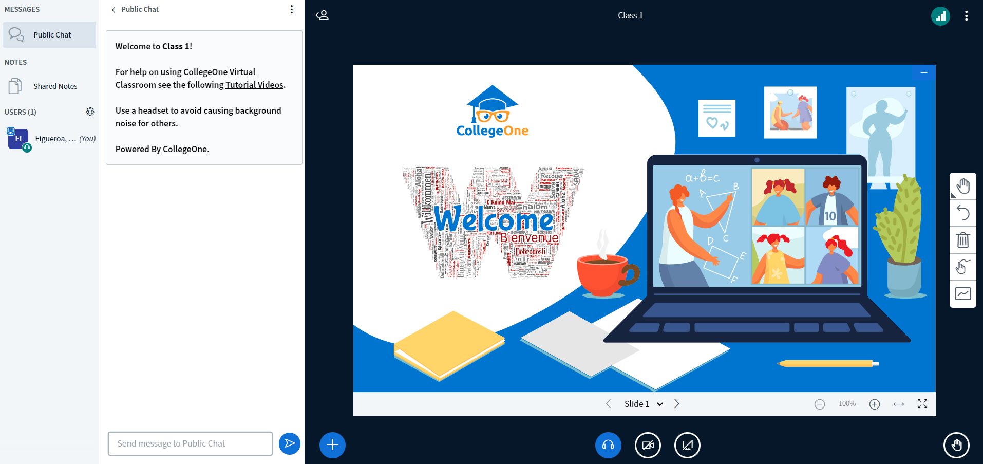Undo last whiteboard annotation
Viewport: 983px width, 464px height.
(x=963, y=213)
